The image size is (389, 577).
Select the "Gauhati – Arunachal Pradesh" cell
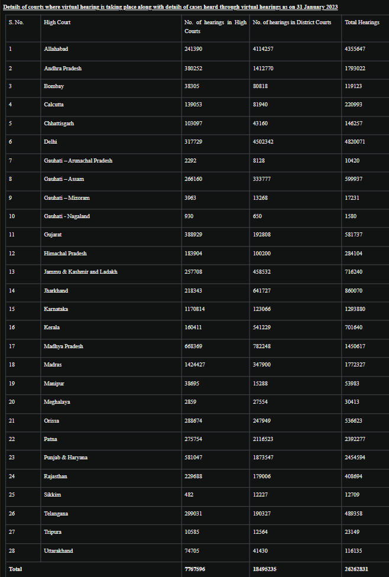pyautogui.click(x=78, y=161)
